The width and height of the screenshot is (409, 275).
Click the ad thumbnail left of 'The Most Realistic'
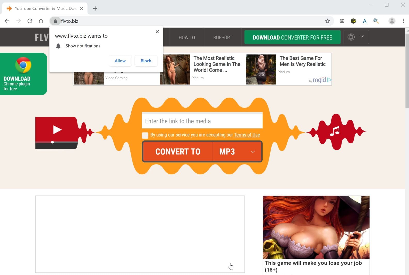point(175,69)
